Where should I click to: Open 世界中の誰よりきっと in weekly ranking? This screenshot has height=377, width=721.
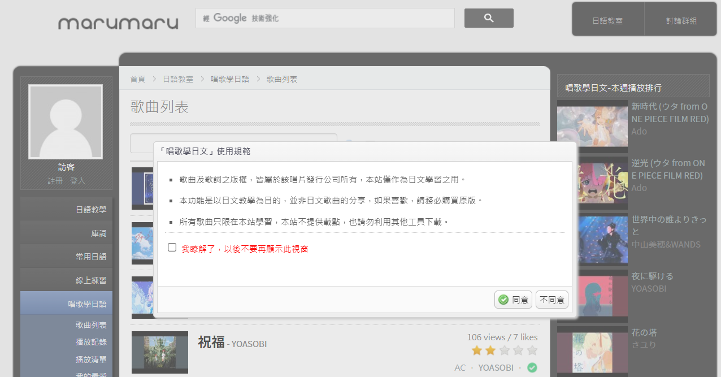[668, 226]
